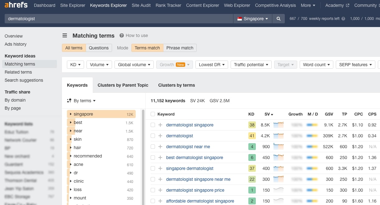
Task: Select the Keywords tab
Action: (77, 85)
